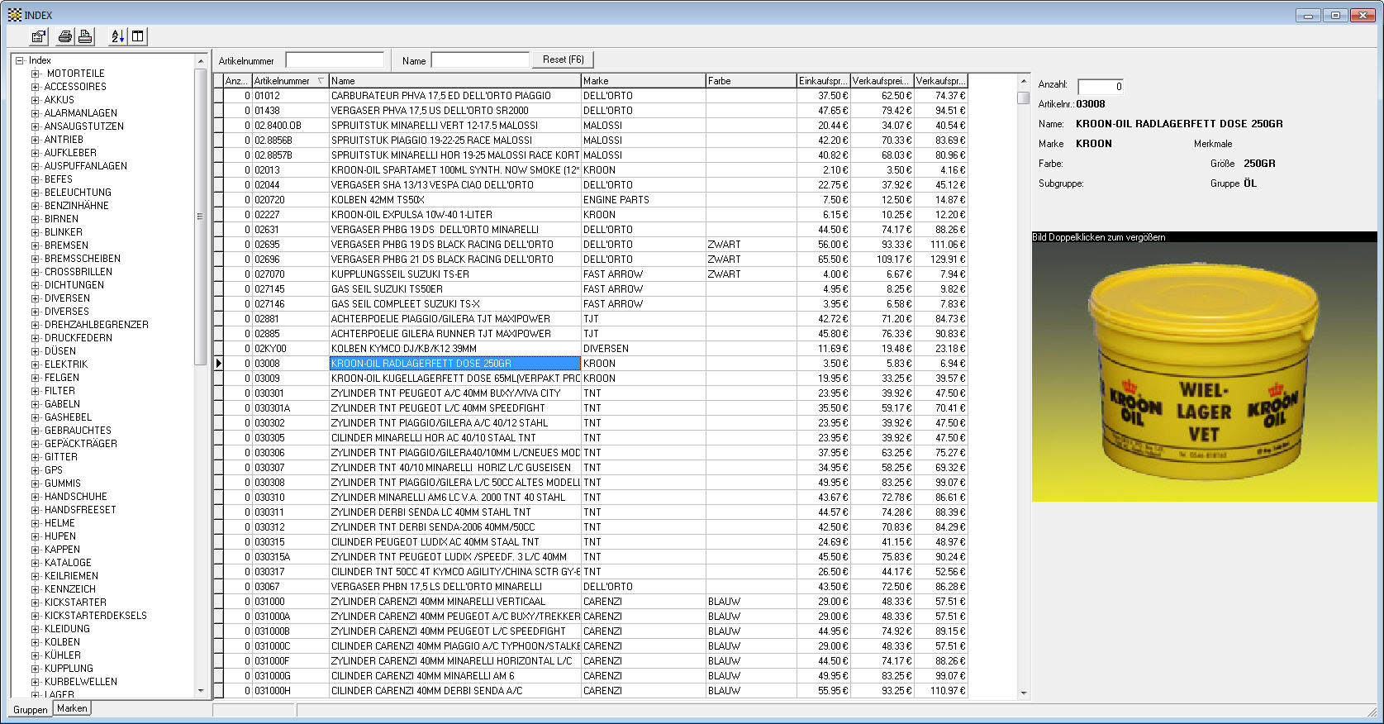Click the group tree scrollbar down arrow
The height and width of the screenshot is (724, 1384).
click(x=200, y=691)
